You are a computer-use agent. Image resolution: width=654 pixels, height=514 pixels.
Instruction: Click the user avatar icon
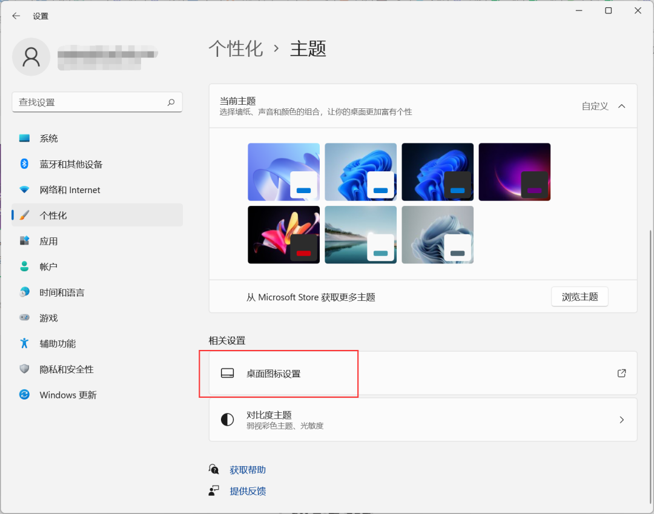pyautogui.click(x=31, y=57)
